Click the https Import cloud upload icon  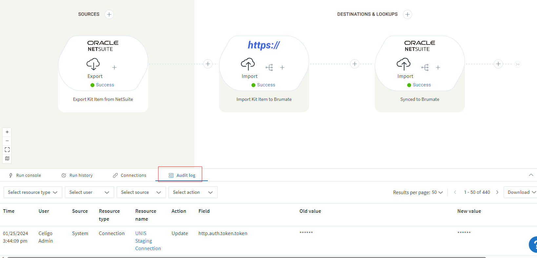coord(248,64)
